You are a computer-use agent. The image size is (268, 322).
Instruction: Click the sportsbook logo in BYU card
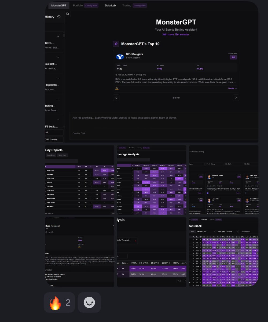coord(117,88)
